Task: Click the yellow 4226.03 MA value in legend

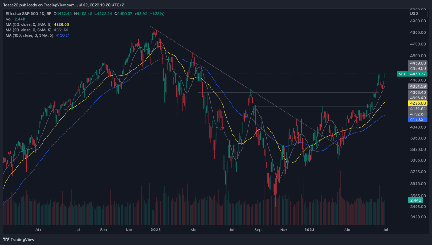Action: click(x=62, y=24)
